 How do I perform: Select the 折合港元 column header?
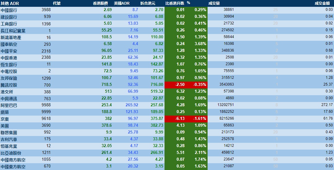(x=148, y=3)
